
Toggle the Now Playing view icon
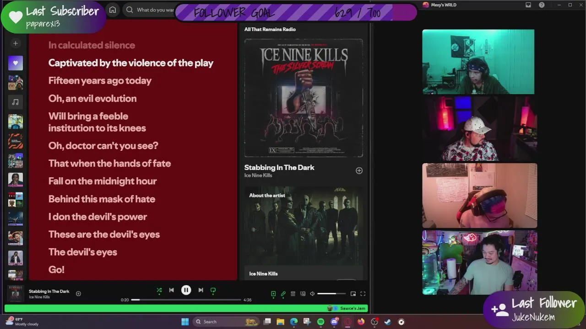[x=273, y=294]
